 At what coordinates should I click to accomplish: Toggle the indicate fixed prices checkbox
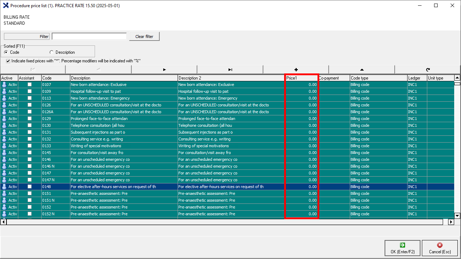click(8, 61)
